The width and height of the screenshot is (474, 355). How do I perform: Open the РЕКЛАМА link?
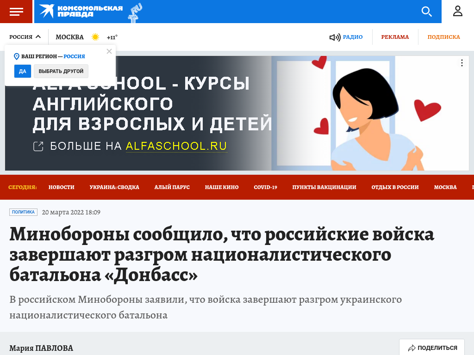(395, 37)
